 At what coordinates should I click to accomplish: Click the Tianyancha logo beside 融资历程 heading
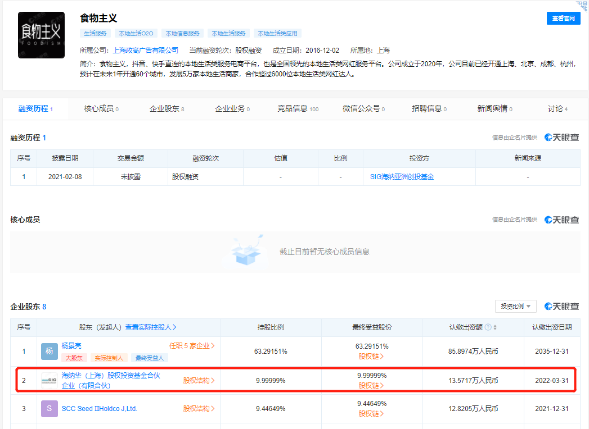[x=563, y=137]
